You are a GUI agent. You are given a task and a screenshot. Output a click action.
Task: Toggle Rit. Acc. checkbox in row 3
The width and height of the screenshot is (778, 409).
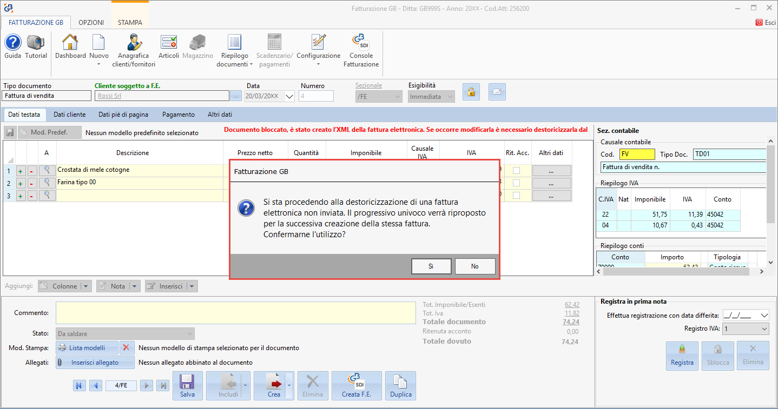coord(516,195)
